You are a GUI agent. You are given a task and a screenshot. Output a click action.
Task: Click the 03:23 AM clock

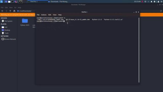(x=137, y=2)
